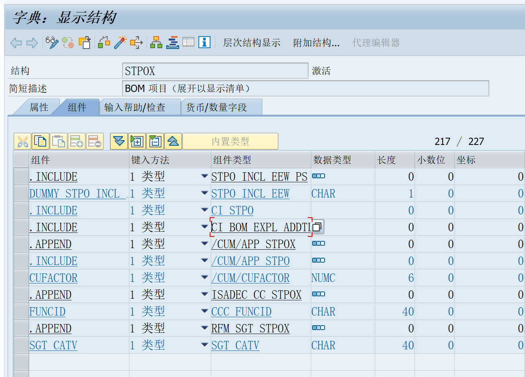Open the typing method dropdown for CUFACTOR

205,277
